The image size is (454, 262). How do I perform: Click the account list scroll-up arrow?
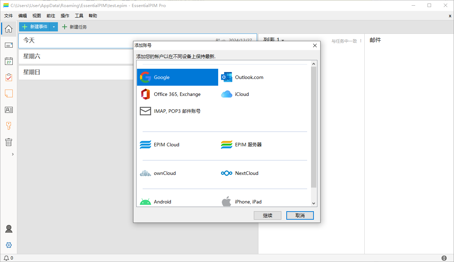click(x=314, y=63)
